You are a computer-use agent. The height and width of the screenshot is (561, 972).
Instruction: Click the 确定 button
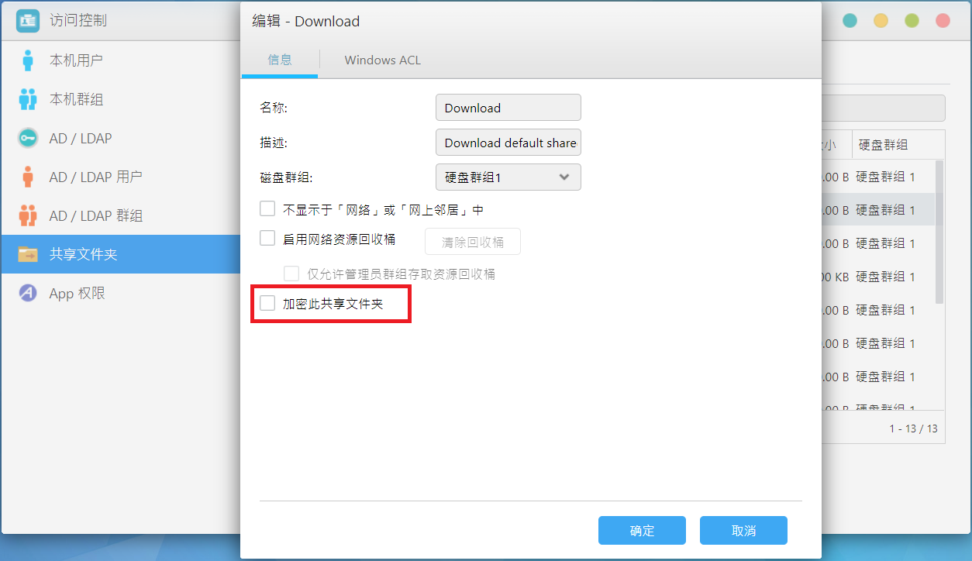[642, 531]
